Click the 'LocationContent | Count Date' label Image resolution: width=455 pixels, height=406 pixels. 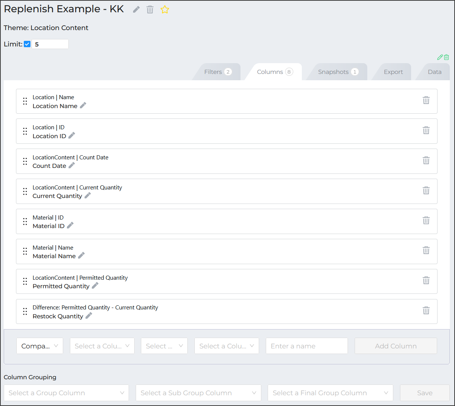click(x=71, y=157)
